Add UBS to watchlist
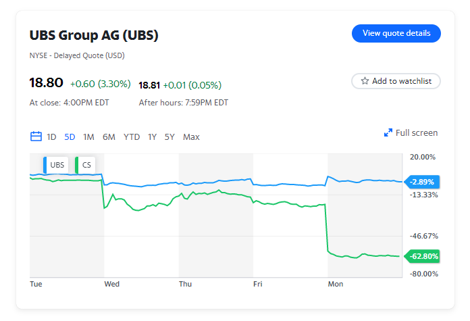The height and width of the screenshot is (321, 470). [x=396, y=81]
